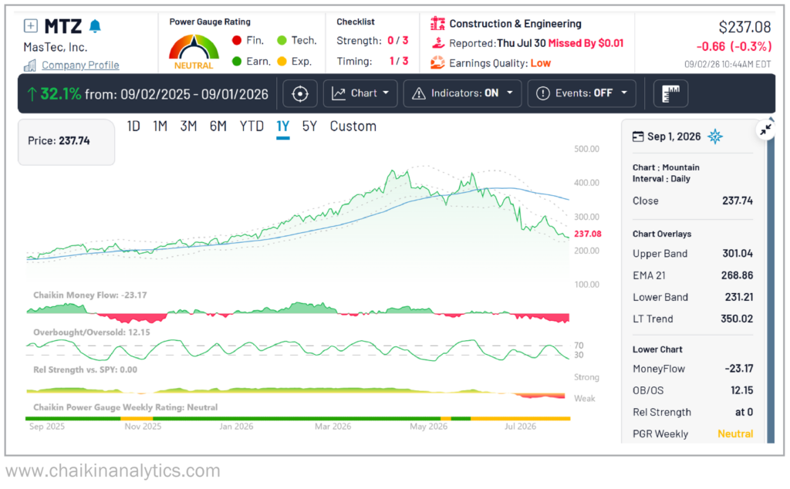This screenshot has height=489, width=790.
Task: Click Chaikin Power Gauge Weekly Rating label
Action: pos(126,407)
